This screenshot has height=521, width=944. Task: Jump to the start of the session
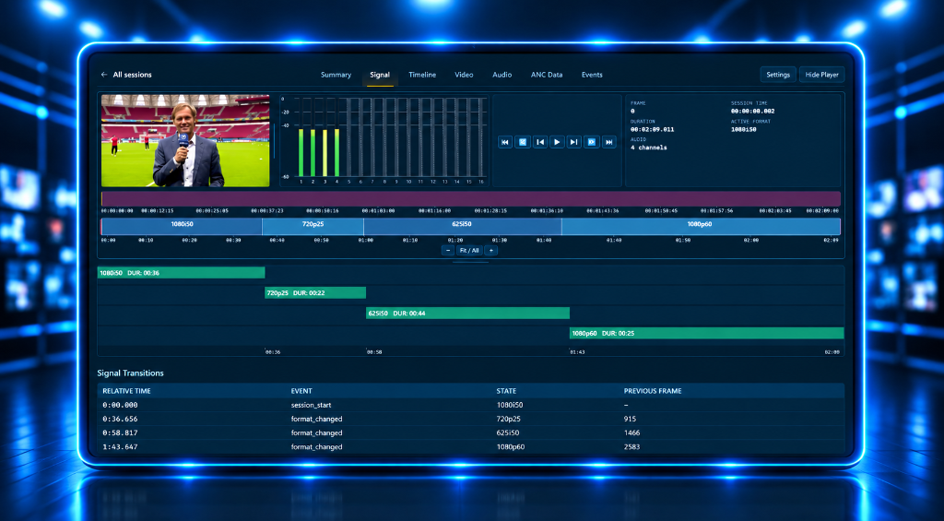coord(505,142)
